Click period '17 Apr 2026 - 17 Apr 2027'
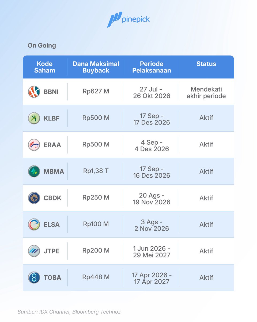This screenshot has width=257, height=322. click(x=152, y=279)
